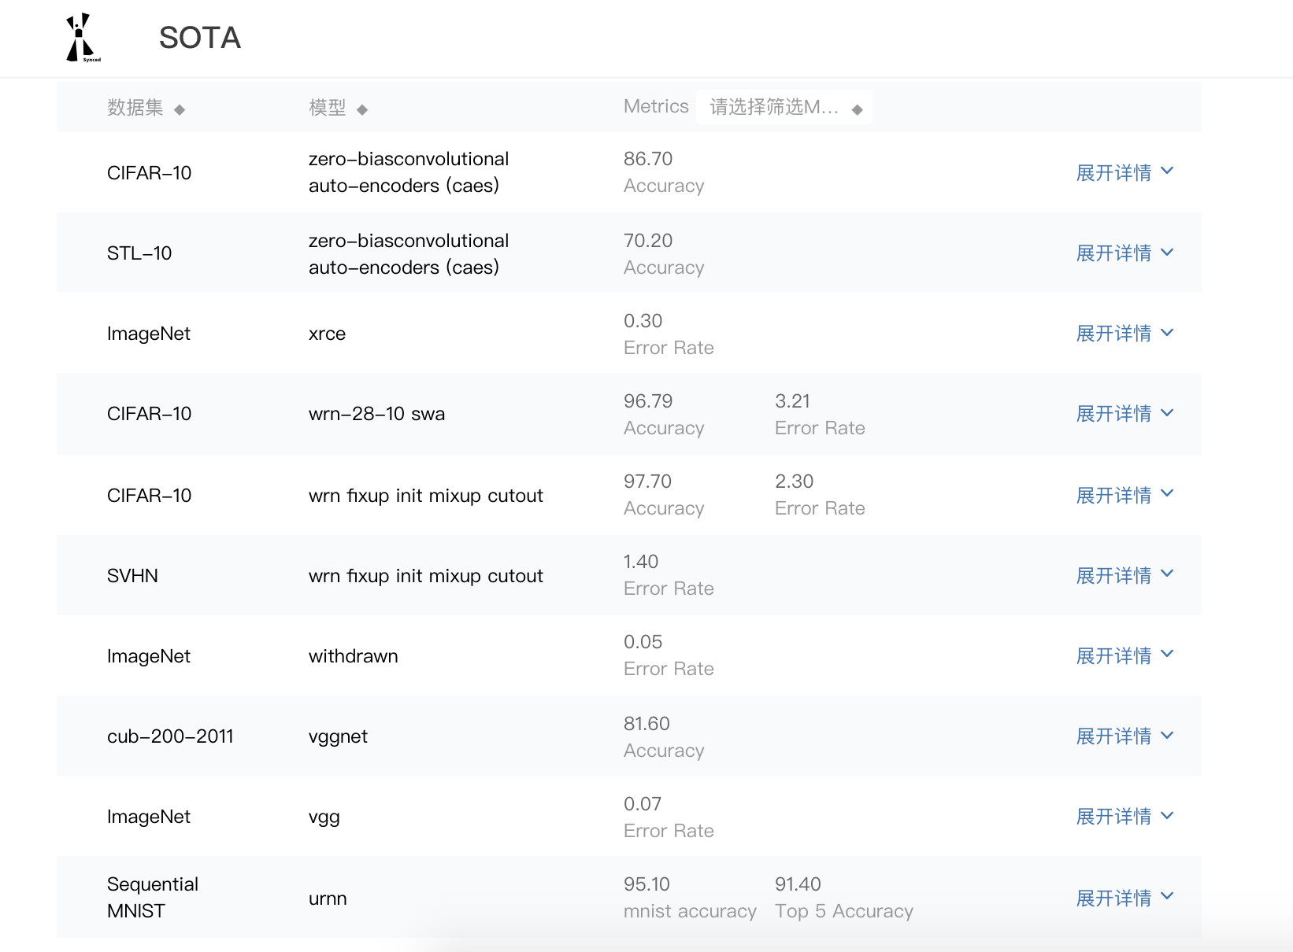Expand details for ImageNet xrce row
This screenshot has width=1293, height=952.
[x=1124, y=333]
